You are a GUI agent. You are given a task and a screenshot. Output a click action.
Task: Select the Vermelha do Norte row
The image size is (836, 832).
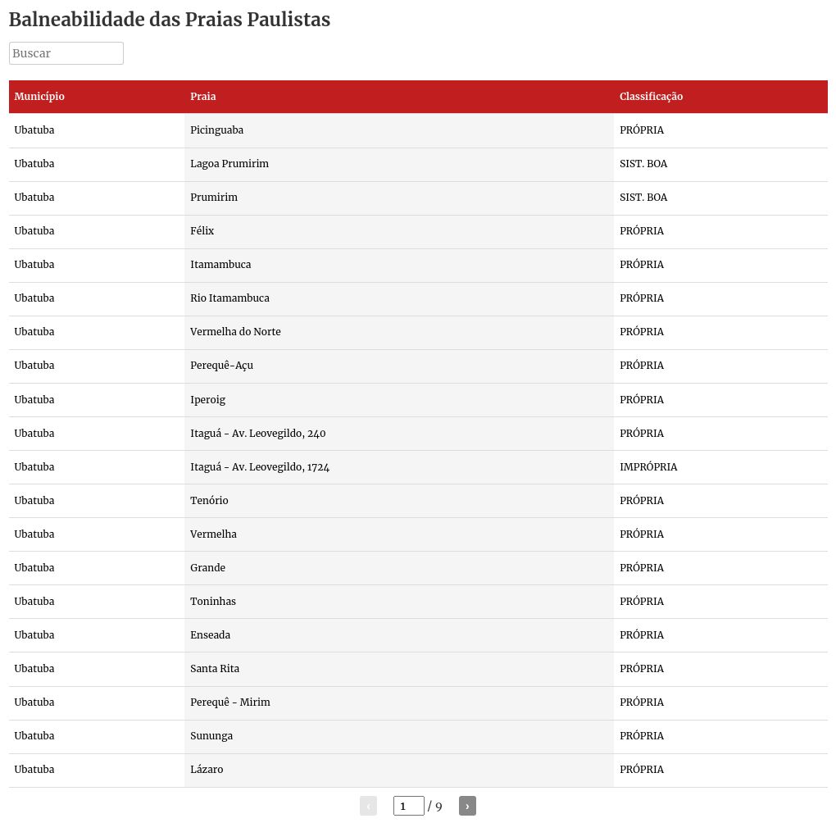click(418, 332)
